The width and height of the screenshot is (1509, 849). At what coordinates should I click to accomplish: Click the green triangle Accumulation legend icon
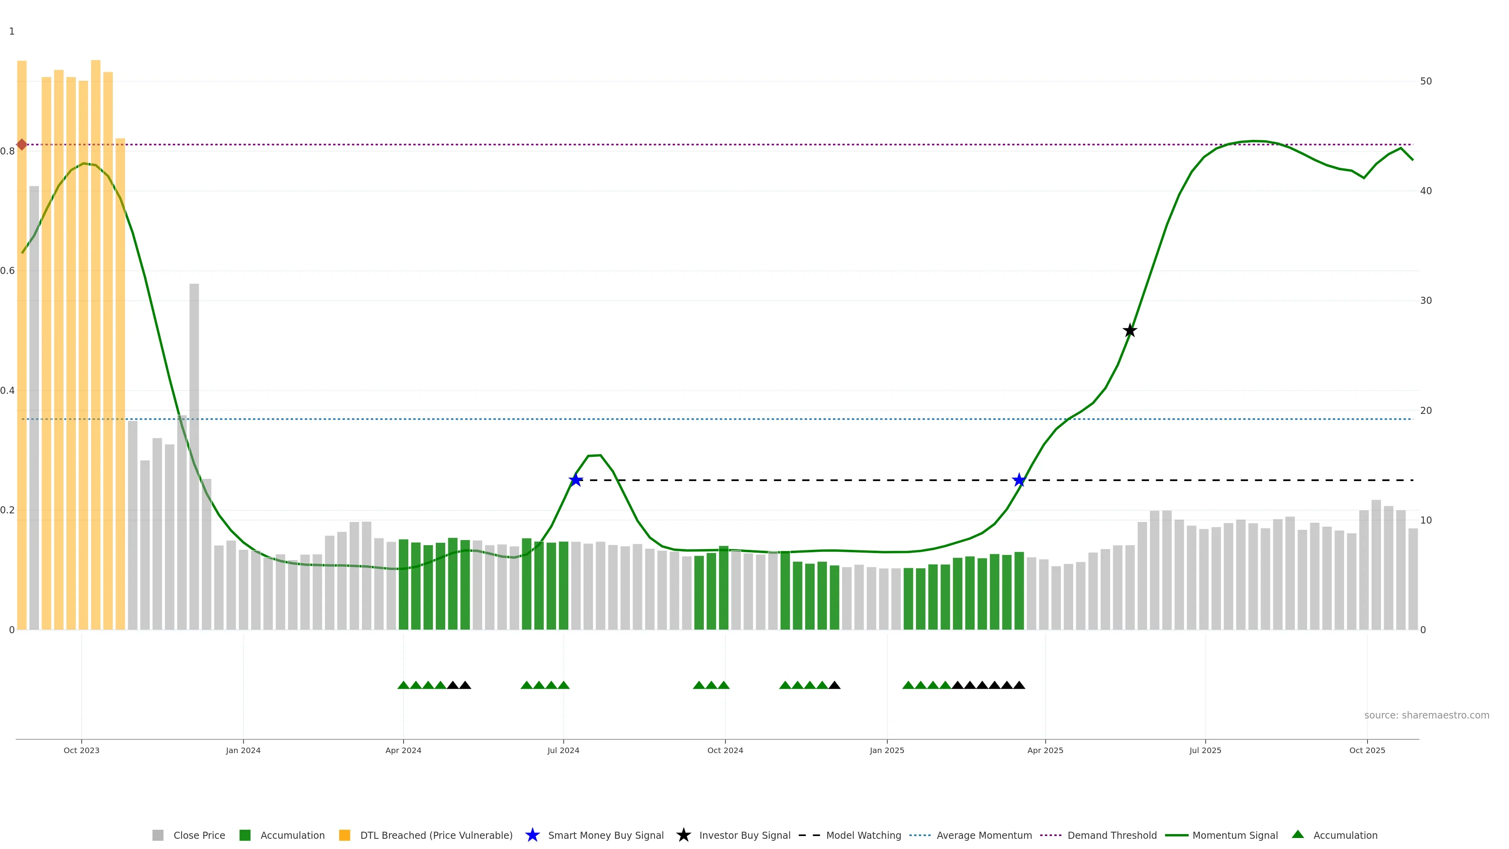pyautogui.click(x=1298, y=834)
